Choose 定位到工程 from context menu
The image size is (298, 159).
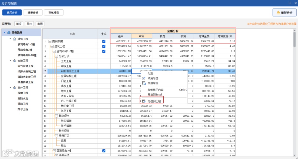click(164, 101)
